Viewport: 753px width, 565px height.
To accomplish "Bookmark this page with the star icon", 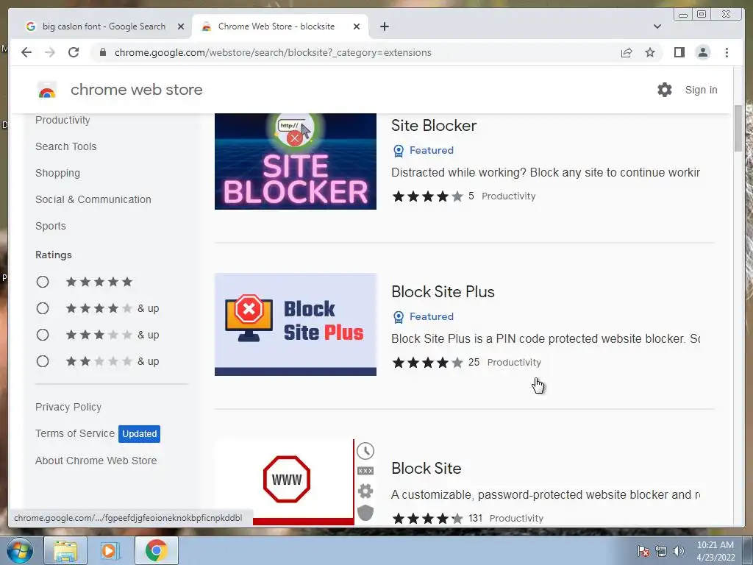I will pyautogui.click(x=650, y=52).
